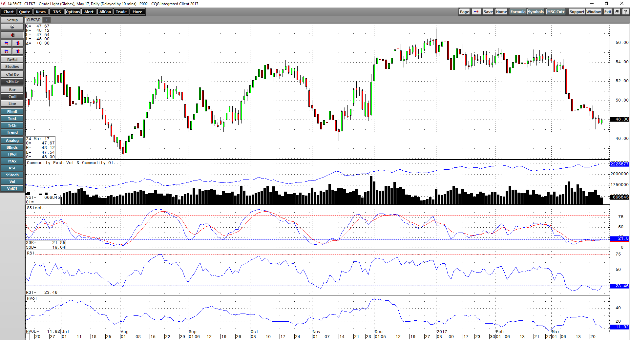
Task: Expand the More menu
Action: click(x=137, y=12)
